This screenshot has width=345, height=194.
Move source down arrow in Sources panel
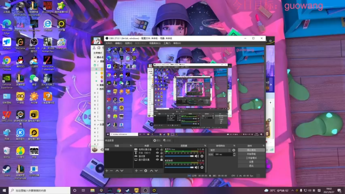pyautogui.click(x=156, y=171)
